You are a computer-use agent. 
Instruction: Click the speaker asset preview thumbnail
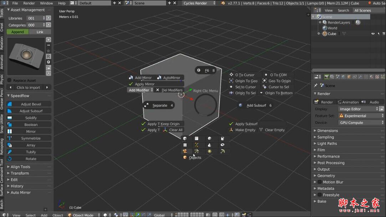(26, 56)
